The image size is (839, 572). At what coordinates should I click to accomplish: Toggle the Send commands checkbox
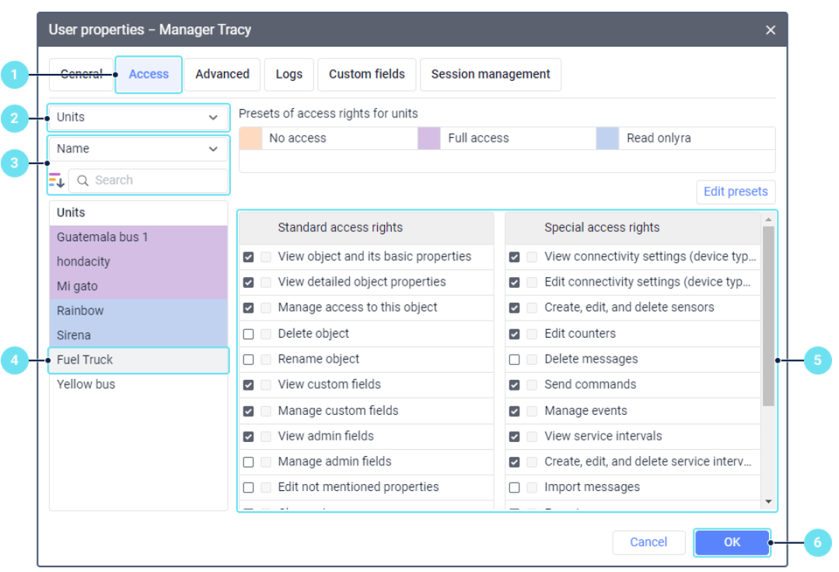514,385
